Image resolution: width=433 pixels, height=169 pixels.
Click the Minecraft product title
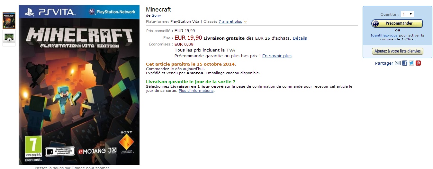158,9
